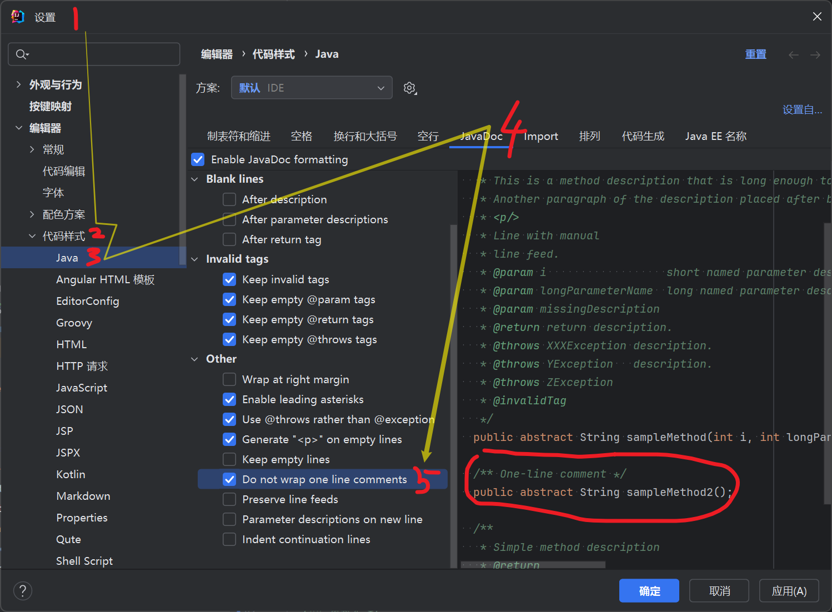
Task: Click the help question mark icon
Action: pyautogui.click(x=23, y=590)
